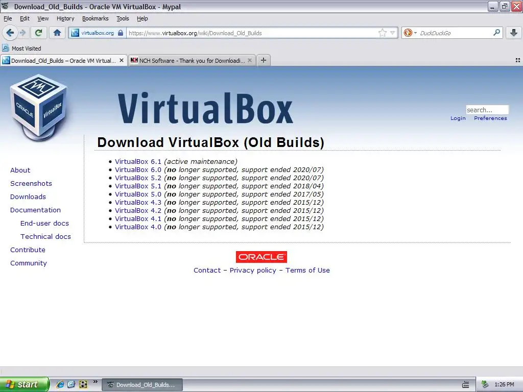Screen dimensions: 523x392
Task: Open the Help menu
Action: point(142,18)
